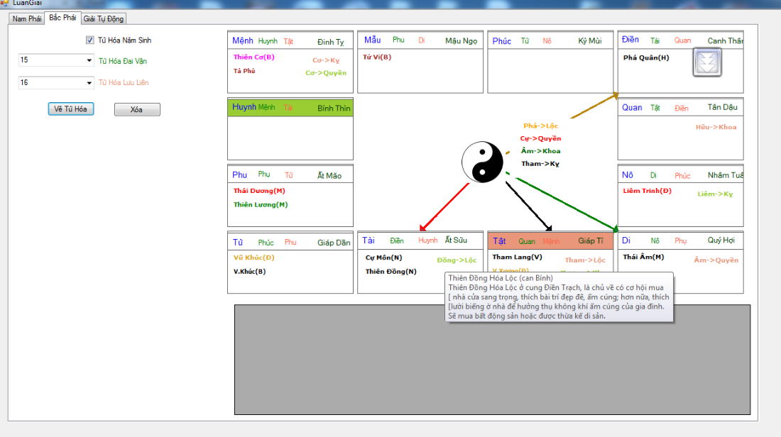
Task: Click the LuanGiai app icon in title bar
Action: pyautogui.click(x=4, y=4)
